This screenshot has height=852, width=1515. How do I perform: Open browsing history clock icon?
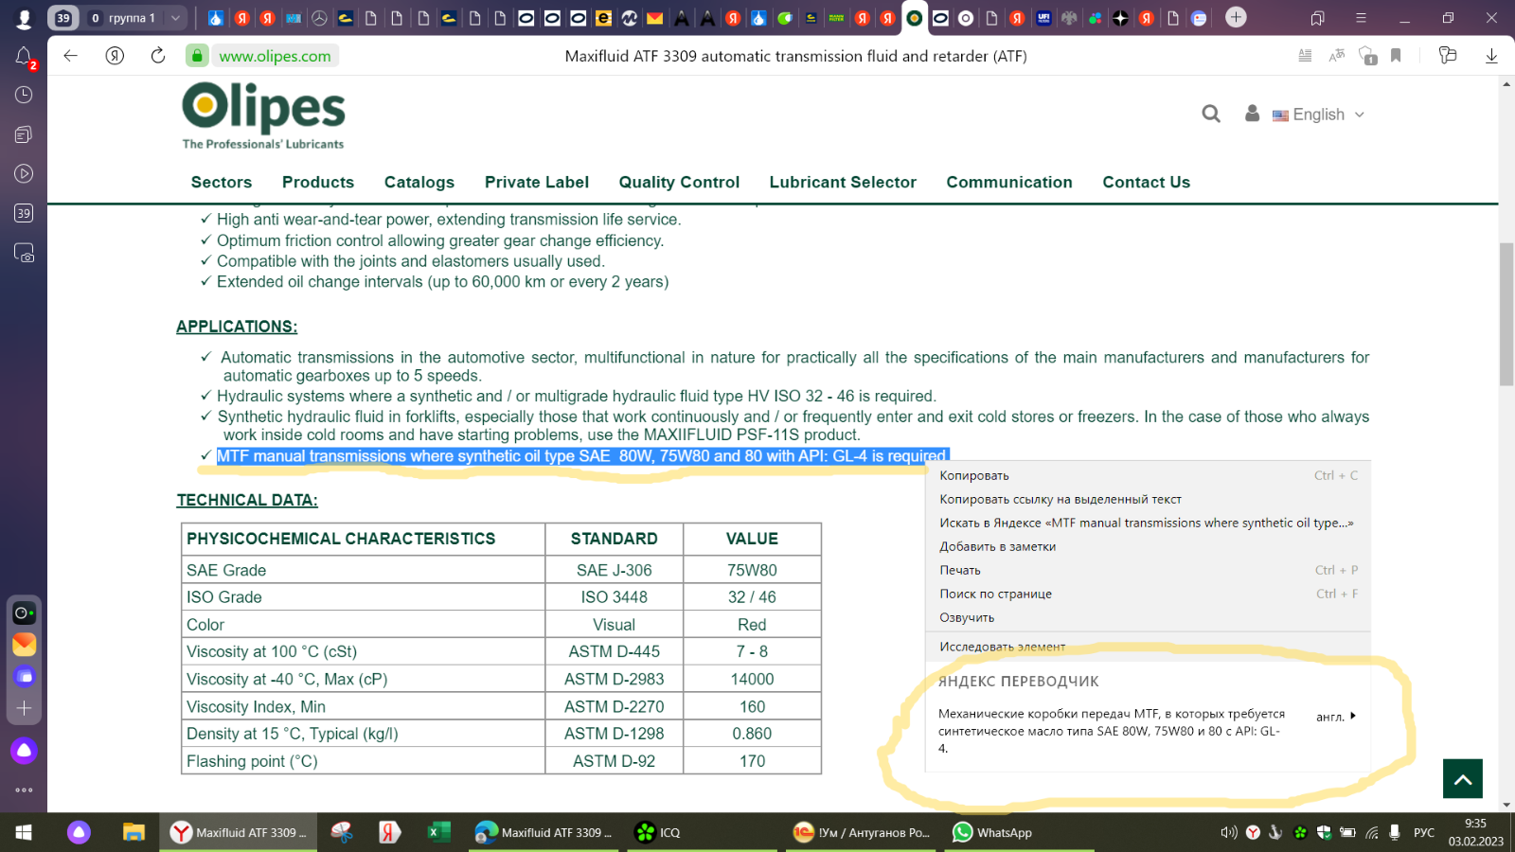24,95
